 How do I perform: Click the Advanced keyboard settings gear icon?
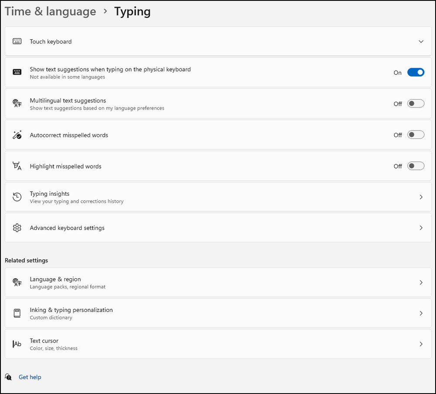[17, 228]
